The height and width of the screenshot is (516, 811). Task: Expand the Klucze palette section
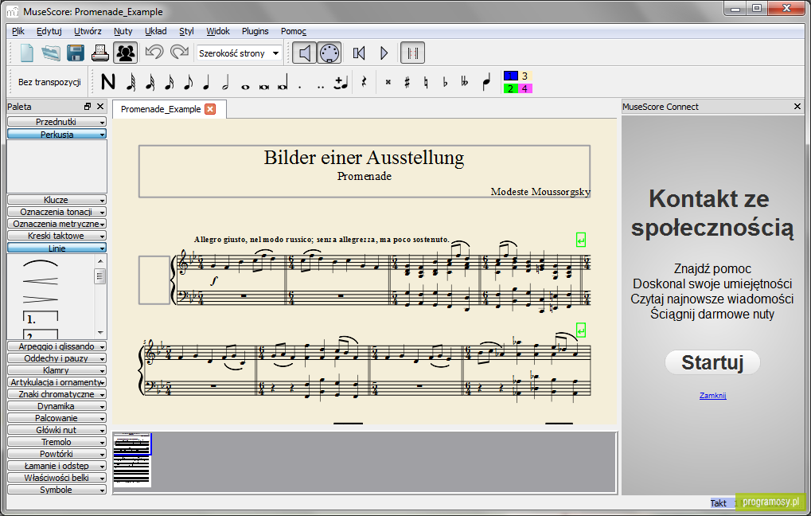point(57,200)
